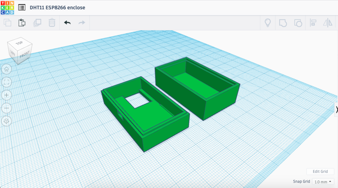
Task: Open the Tinkercad logo home link
Action: tap(7, 8)
